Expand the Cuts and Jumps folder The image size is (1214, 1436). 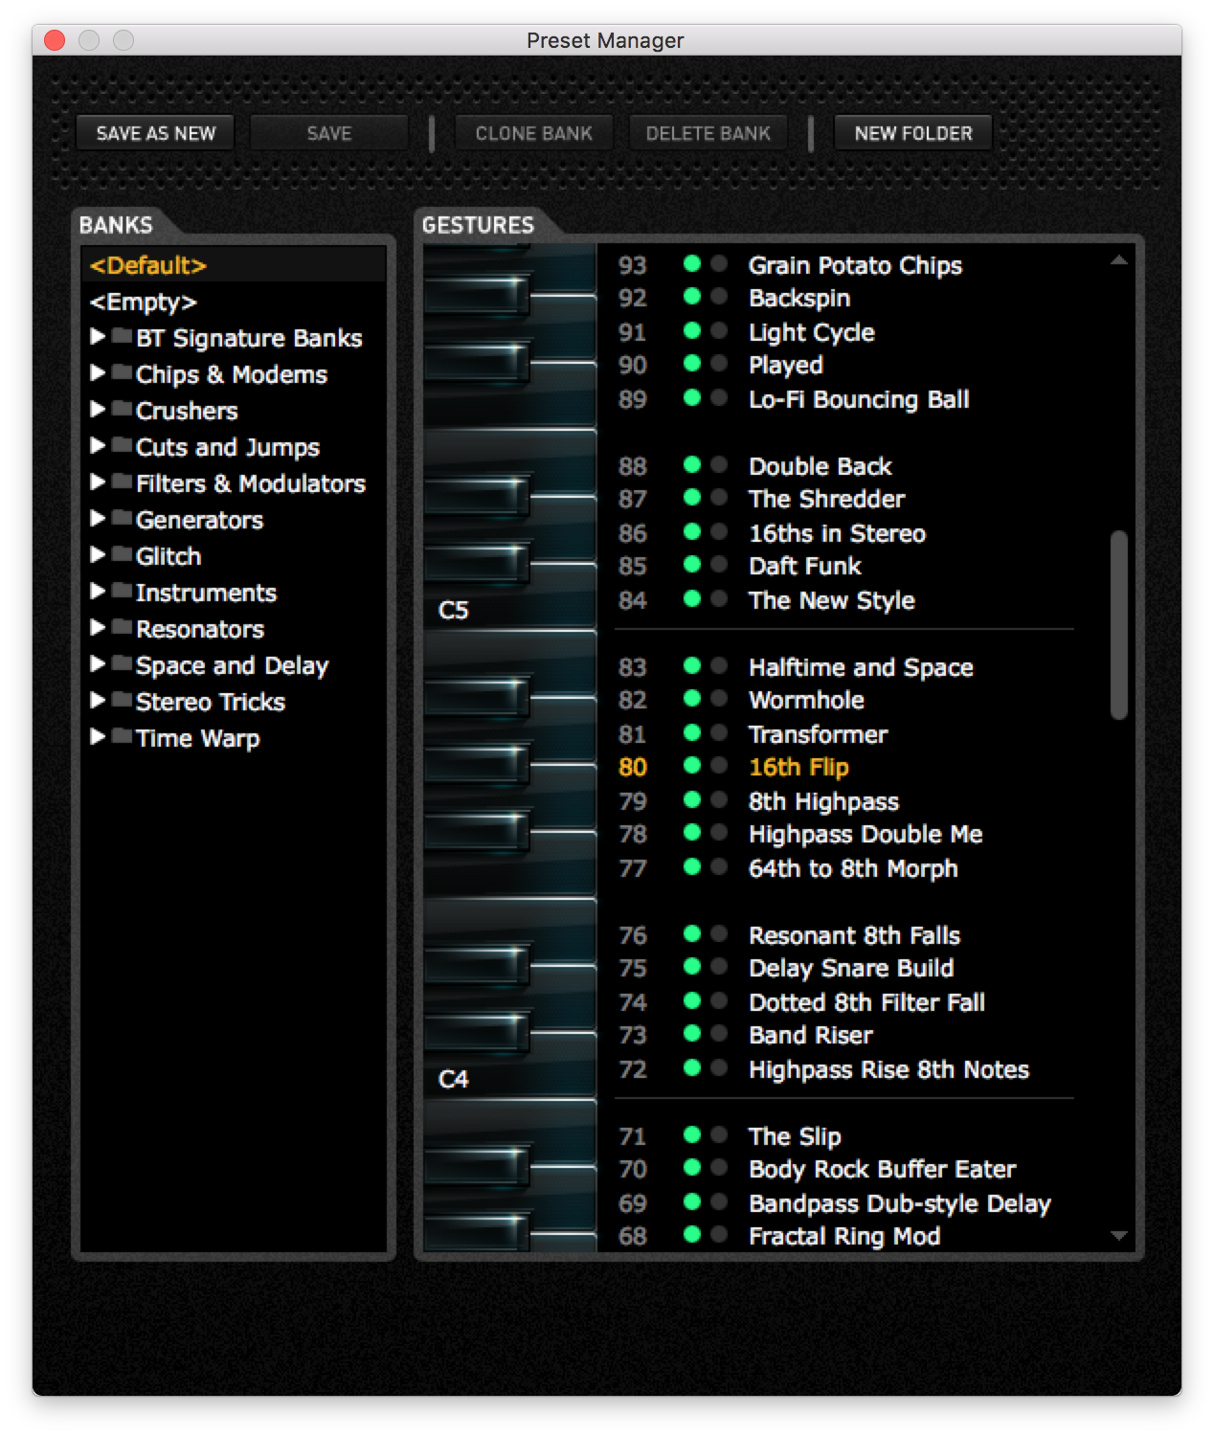coord(98,446)
